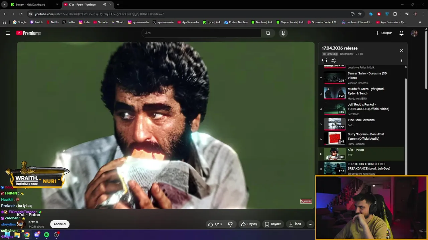The image size is (428, 240).
Task: Click the page vertical scrollbar
Action: click(426, 60)
